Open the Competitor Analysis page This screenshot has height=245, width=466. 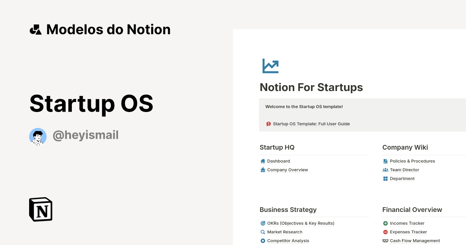tap(288, 240)
